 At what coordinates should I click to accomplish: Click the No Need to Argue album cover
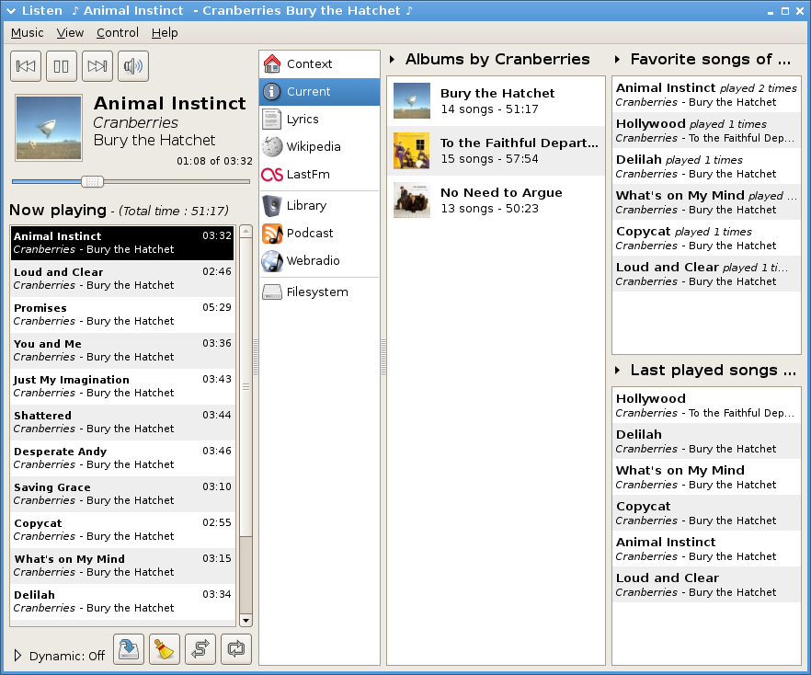tap(411, 200)
